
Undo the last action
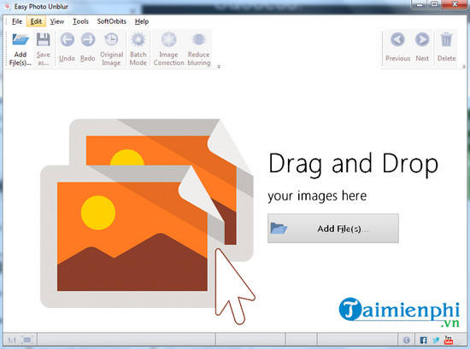point(67,48)
